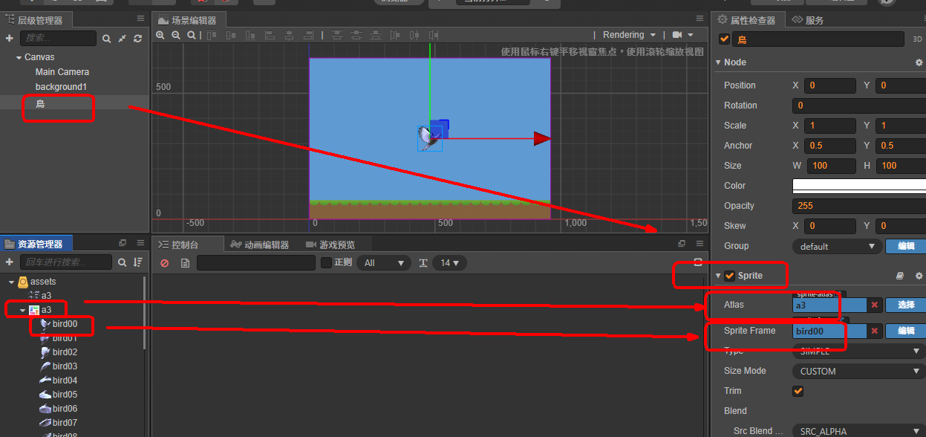Viewport: 926px width, 437px height.
Task: Distribute nodes by right edges
Action: click(x=432, y=35)
